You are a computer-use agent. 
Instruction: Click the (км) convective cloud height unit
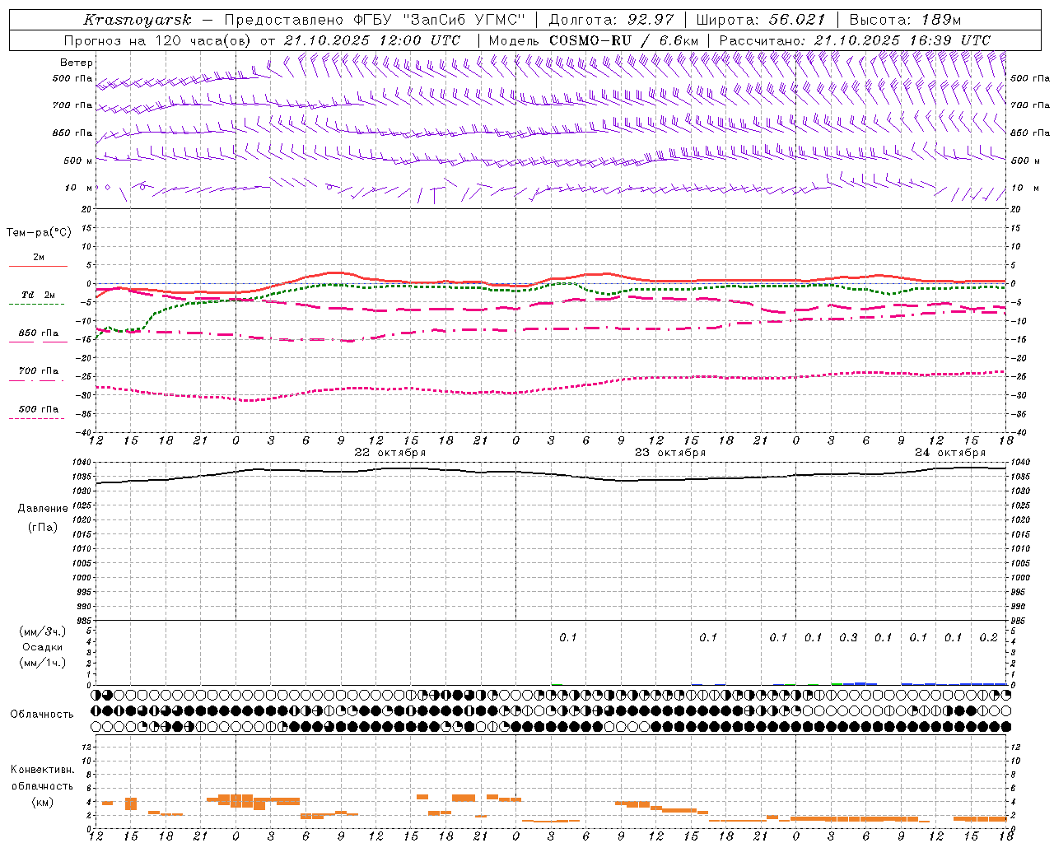tap(43, 802)
